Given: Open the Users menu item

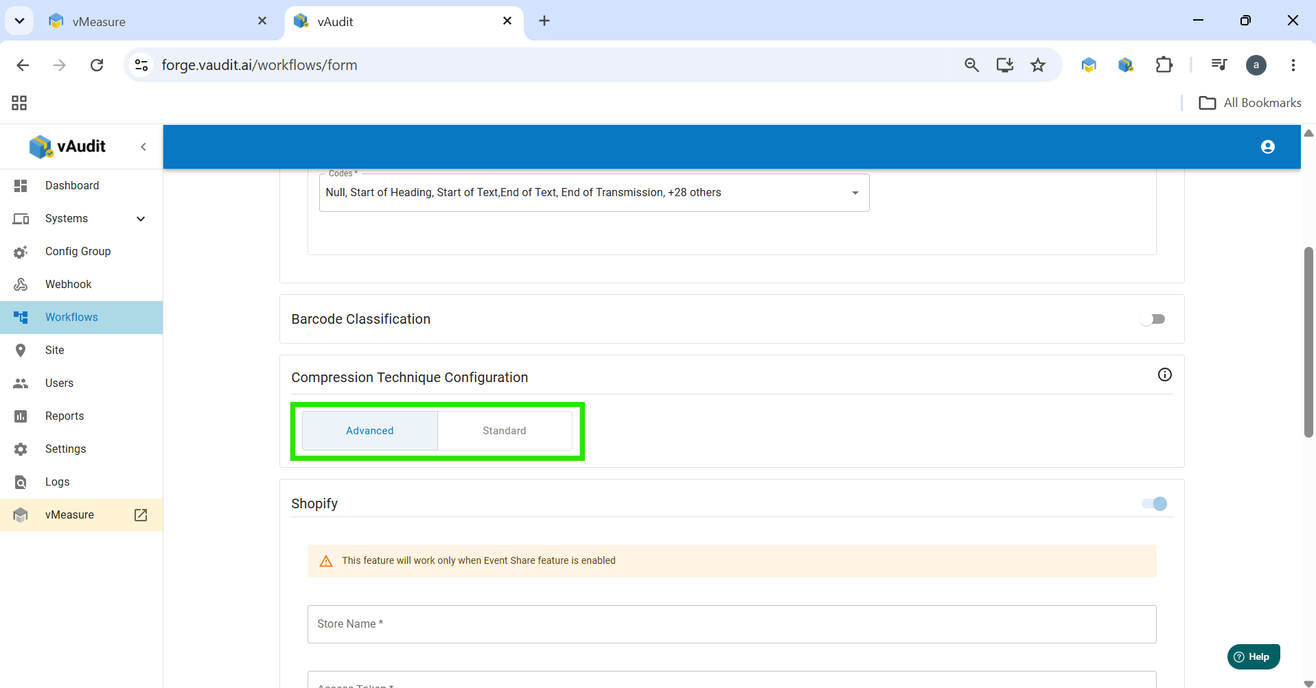Looking at the screenshot, I should coord(81,383).
